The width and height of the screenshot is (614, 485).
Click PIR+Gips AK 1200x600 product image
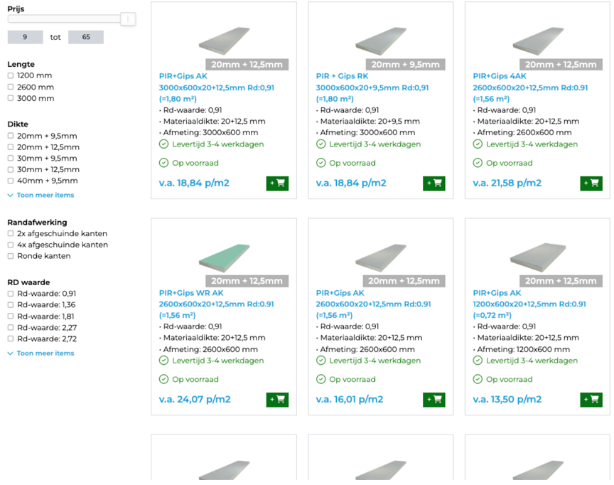click(x=538, y=257)
